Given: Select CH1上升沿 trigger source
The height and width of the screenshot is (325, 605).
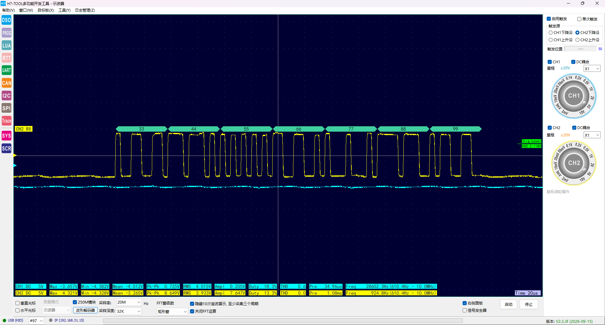Looking at the screenshot, I should coord(550,40).
